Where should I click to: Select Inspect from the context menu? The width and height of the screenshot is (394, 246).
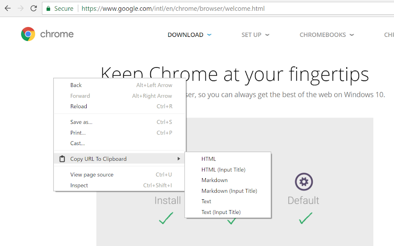point(120,185)
